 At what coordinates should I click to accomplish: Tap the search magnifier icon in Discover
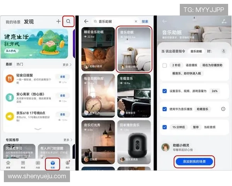pos(68,21)
